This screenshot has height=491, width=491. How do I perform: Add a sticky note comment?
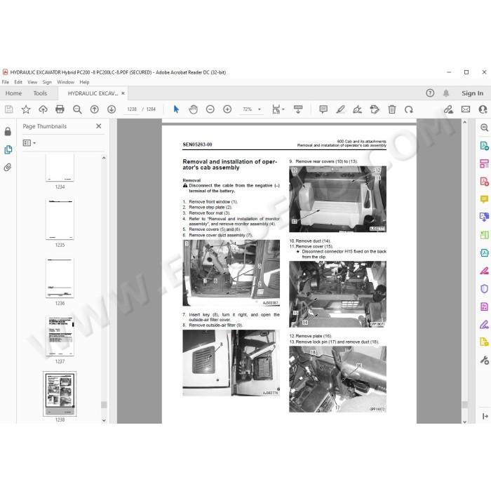point(323,109)
